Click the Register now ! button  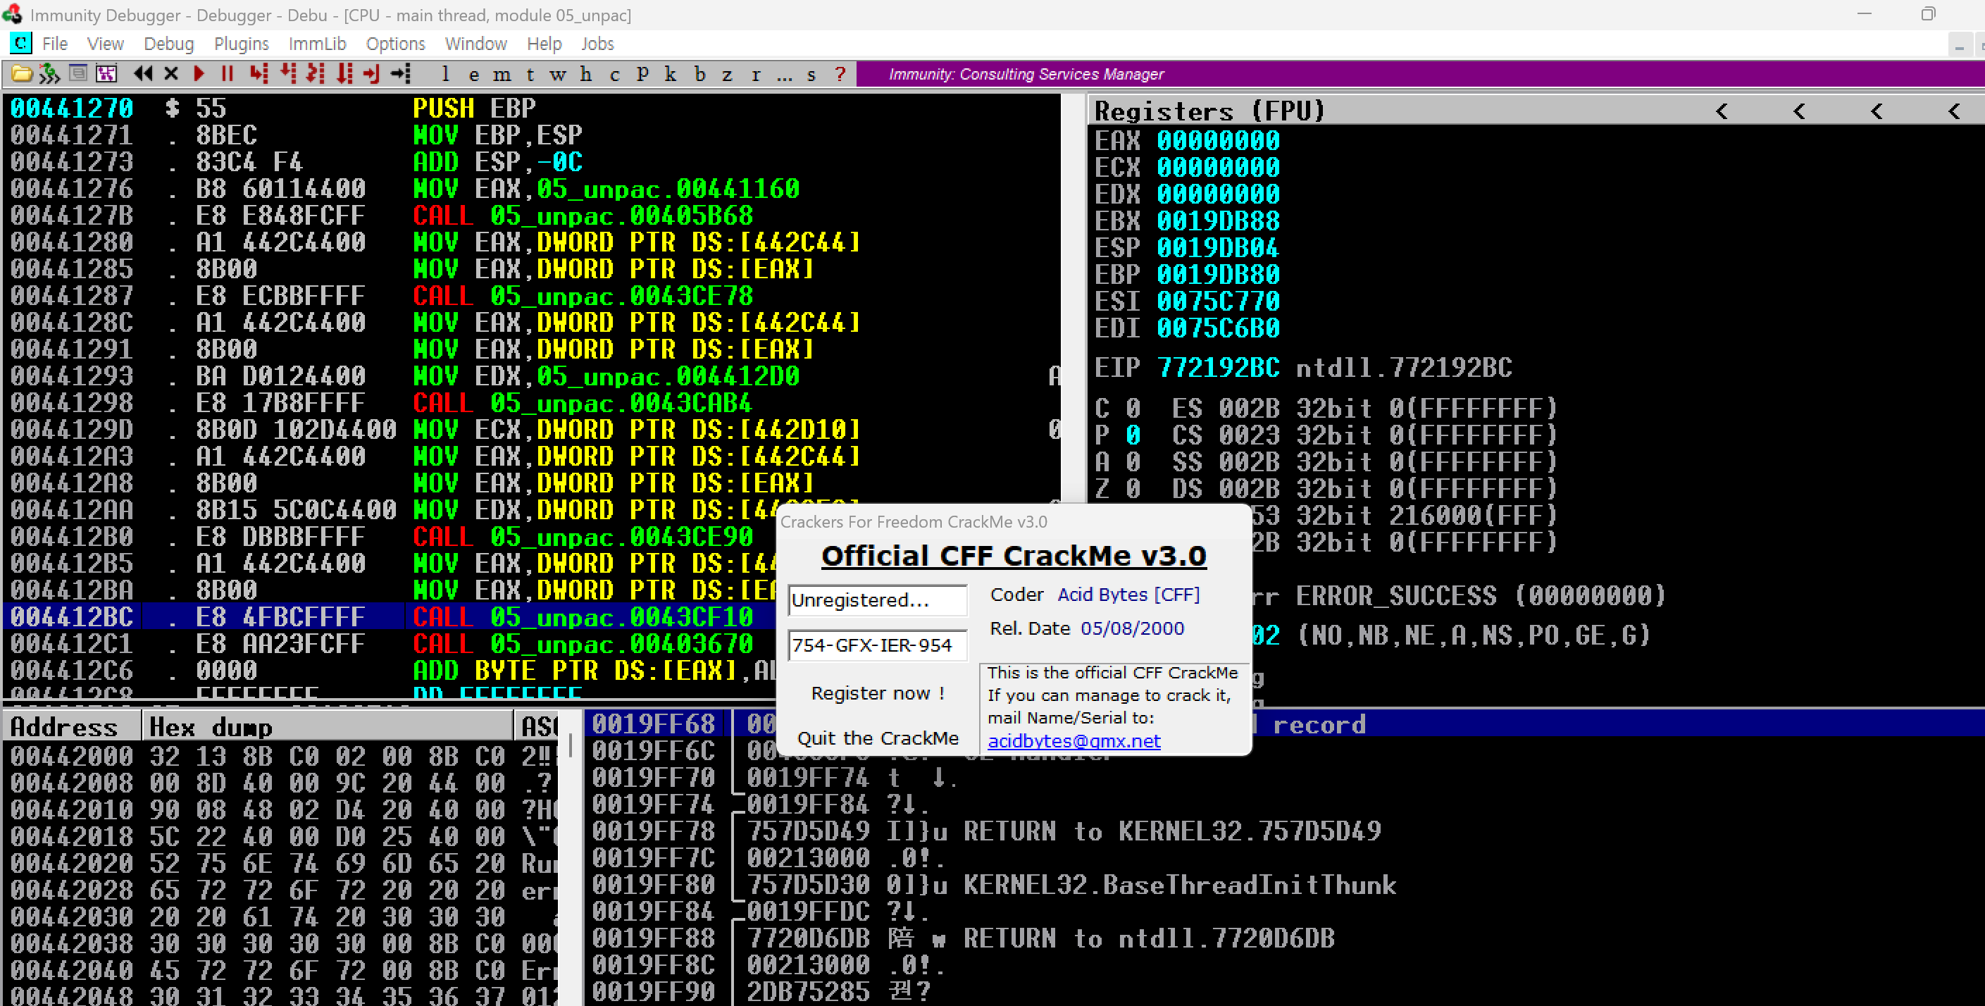click(x=878, y=693)
